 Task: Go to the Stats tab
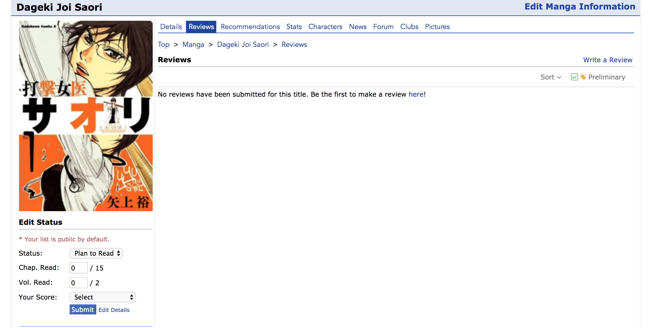coord(294,27)
